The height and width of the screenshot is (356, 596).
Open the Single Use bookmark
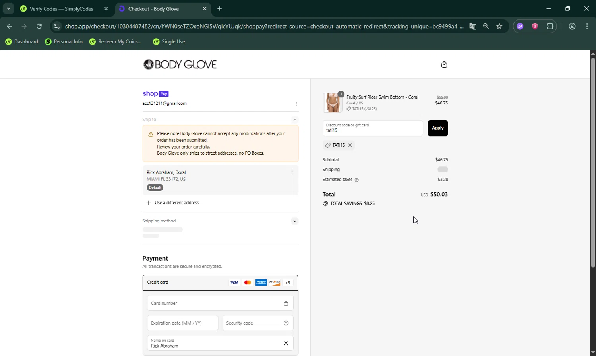[x=169, y=41]
